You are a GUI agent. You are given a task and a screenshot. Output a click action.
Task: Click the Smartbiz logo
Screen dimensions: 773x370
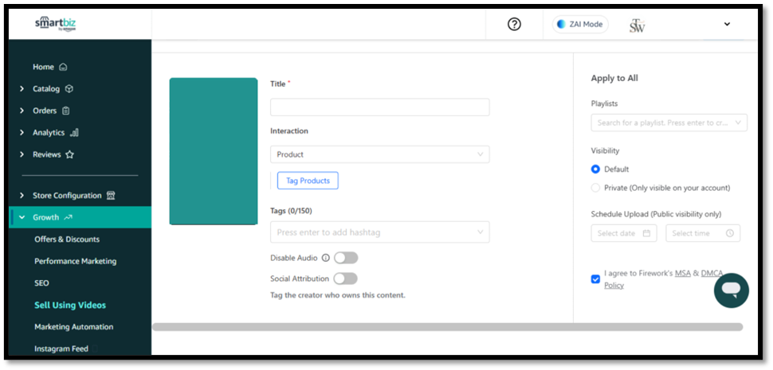[54, 24]
